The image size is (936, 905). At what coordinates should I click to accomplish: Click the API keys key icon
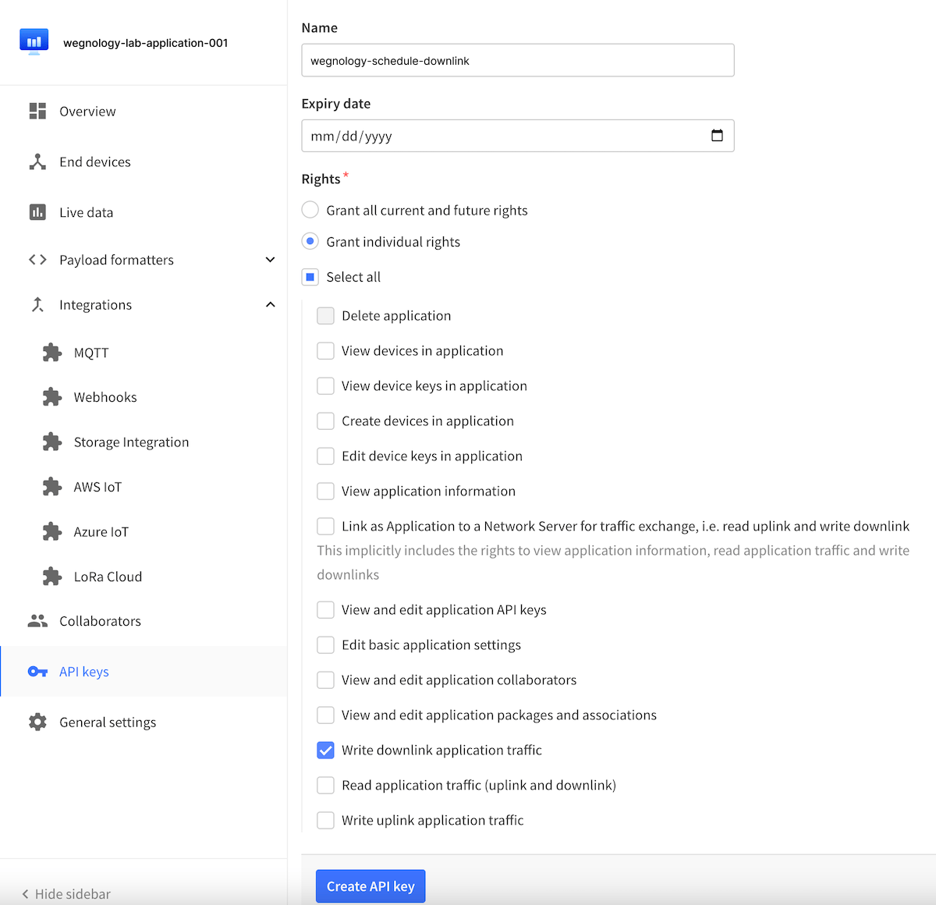pyautogui.click(x=37, y=672)
